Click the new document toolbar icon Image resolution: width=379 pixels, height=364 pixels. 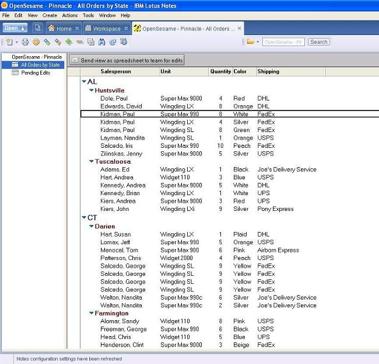pos(9,42)
